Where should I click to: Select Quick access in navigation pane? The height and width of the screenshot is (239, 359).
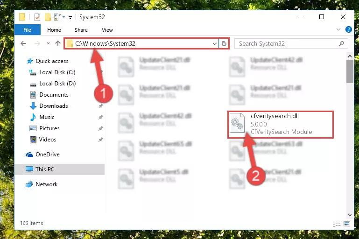[x=52, y=61]
